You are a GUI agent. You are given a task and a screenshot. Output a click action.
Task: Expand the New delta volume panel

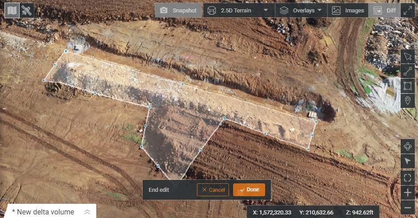[x=87, y=212]
